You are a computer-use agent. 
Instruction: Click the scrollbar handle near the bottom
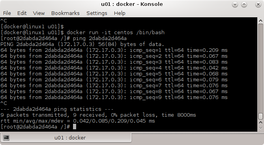pos(260,116)
